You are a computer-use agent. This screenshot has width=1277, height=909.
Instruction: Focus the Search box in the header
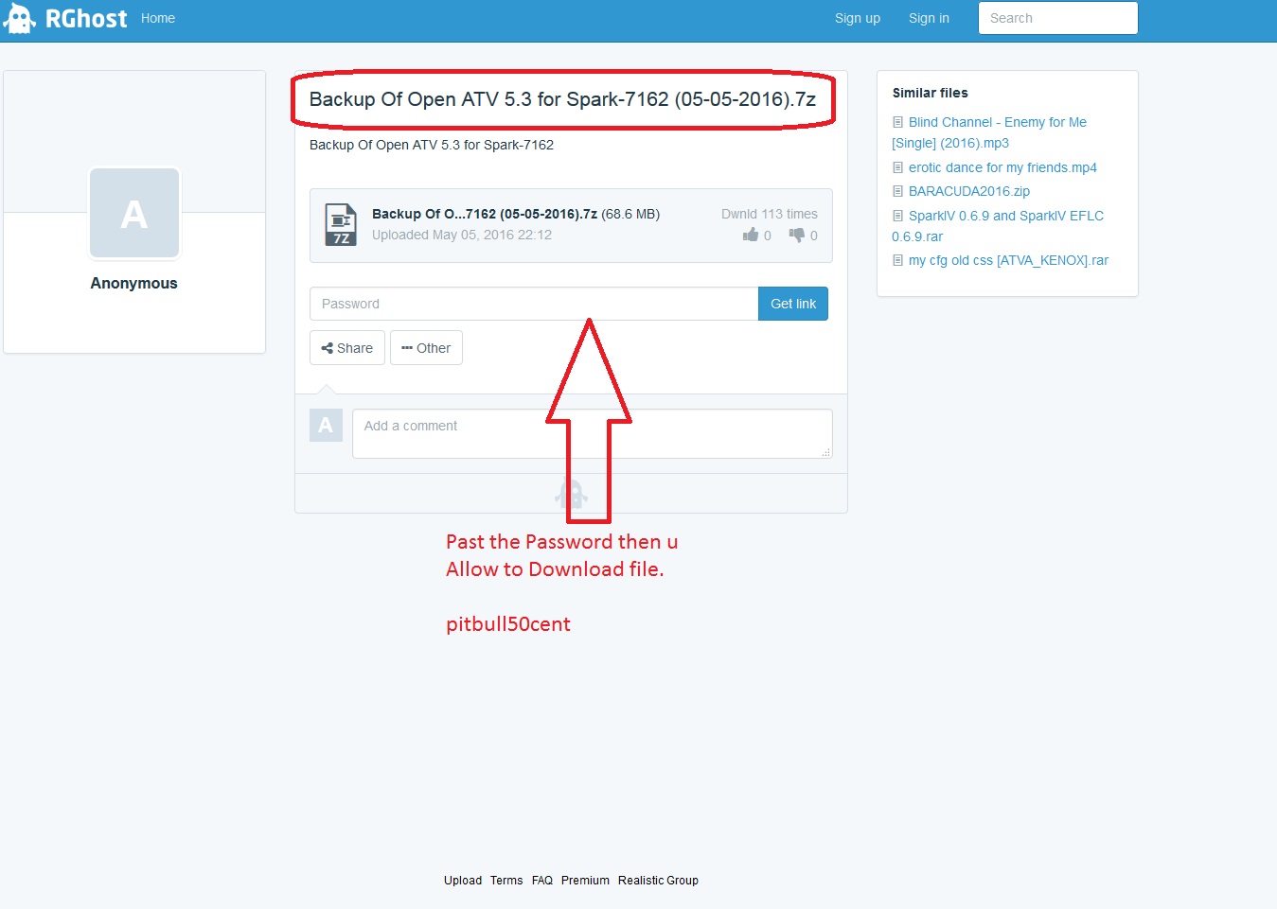coord(1057,18)
